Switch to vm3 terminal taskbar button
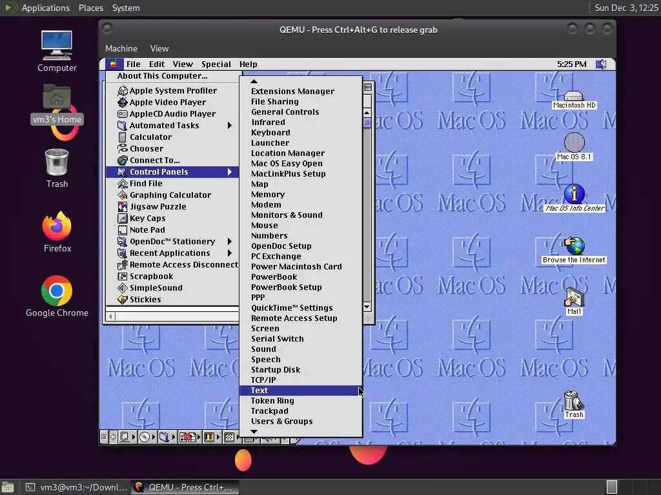 pyautogui.click(x=76, y=487)
